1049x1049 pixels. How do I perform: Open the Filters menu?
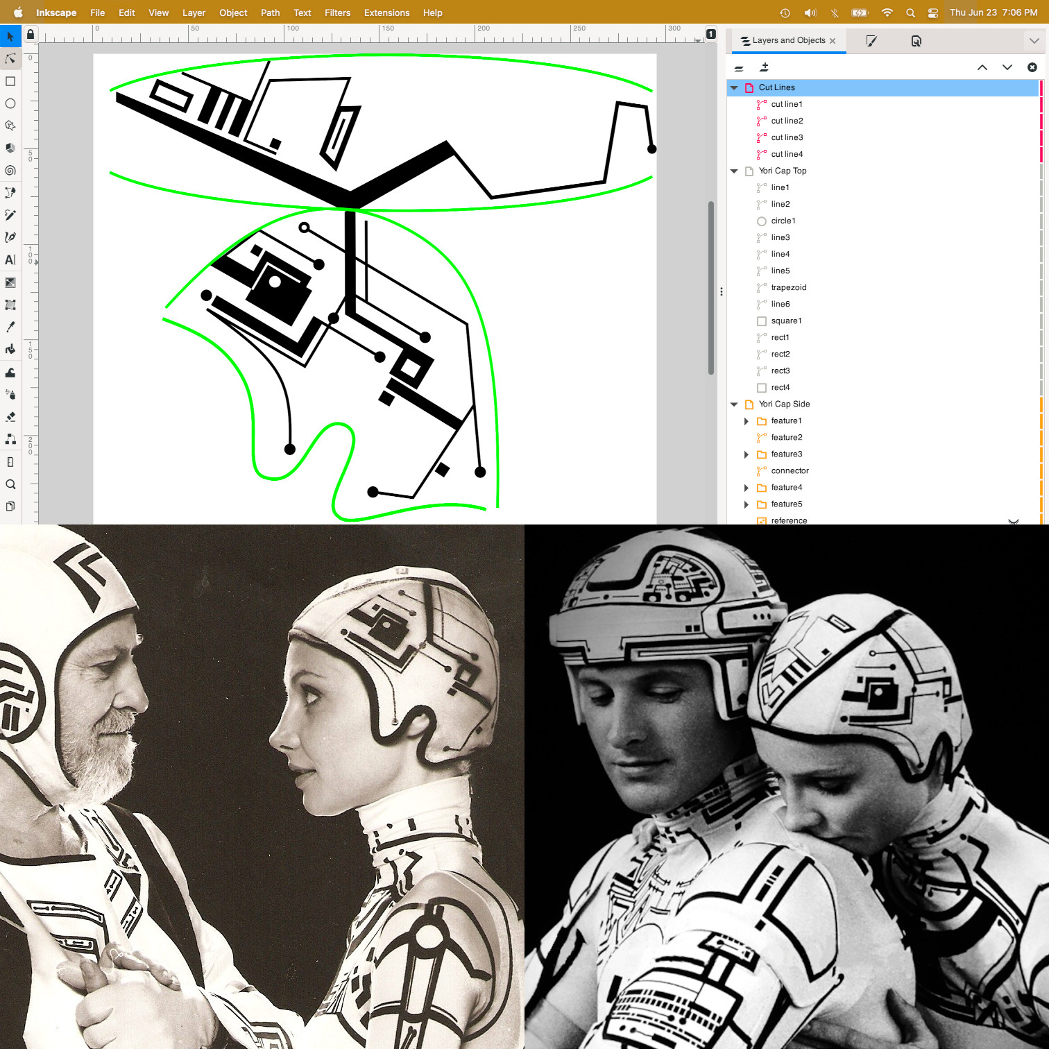pyautogui.click(x=338, y=12)
